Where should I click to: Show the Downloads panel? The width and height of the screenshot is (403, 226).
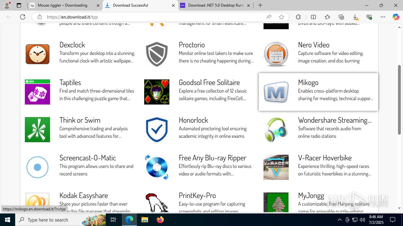(355, 17)
